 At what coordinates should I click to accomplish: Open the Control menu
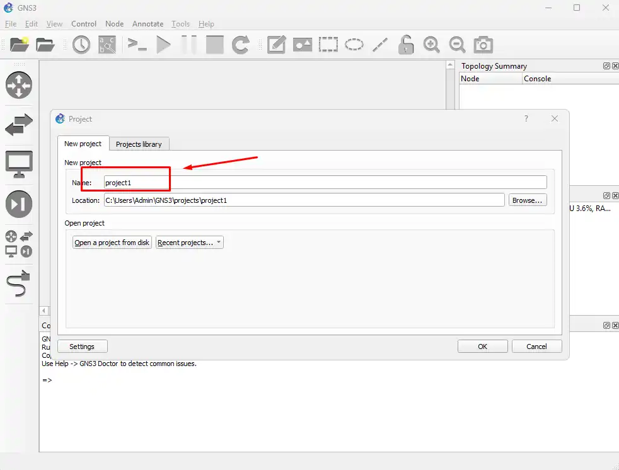pos(84,24)
